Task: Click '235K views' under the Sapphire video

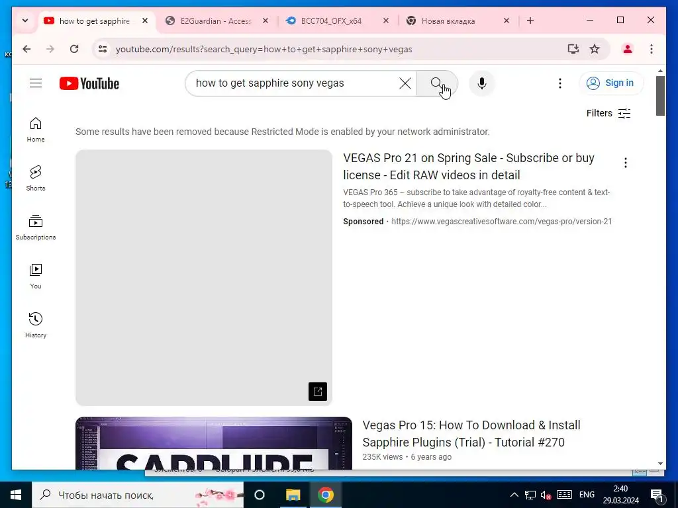Action: coord(383,457)
